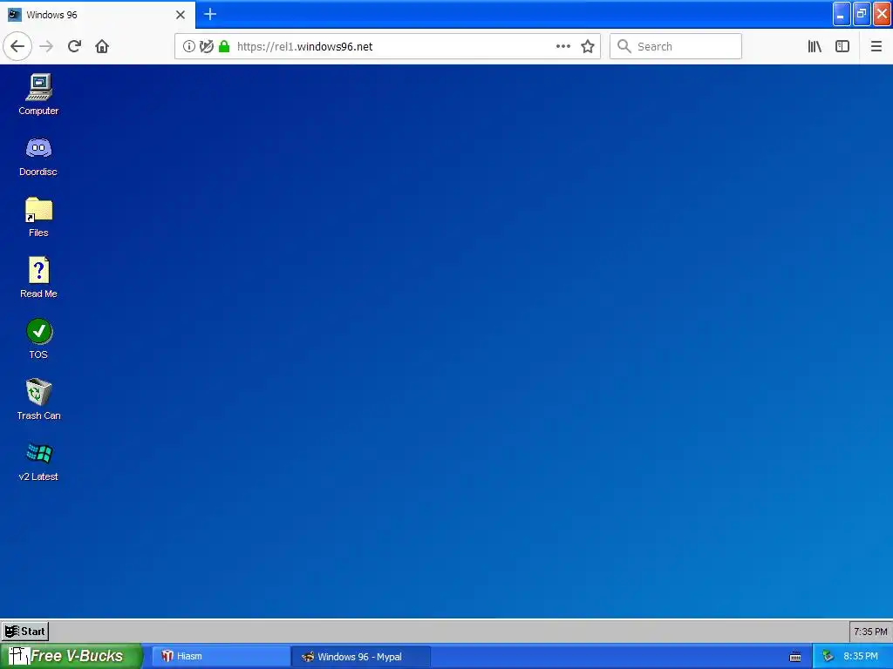
Task: Switch to the Hiasm taskbar item
Action: (221, 657)
